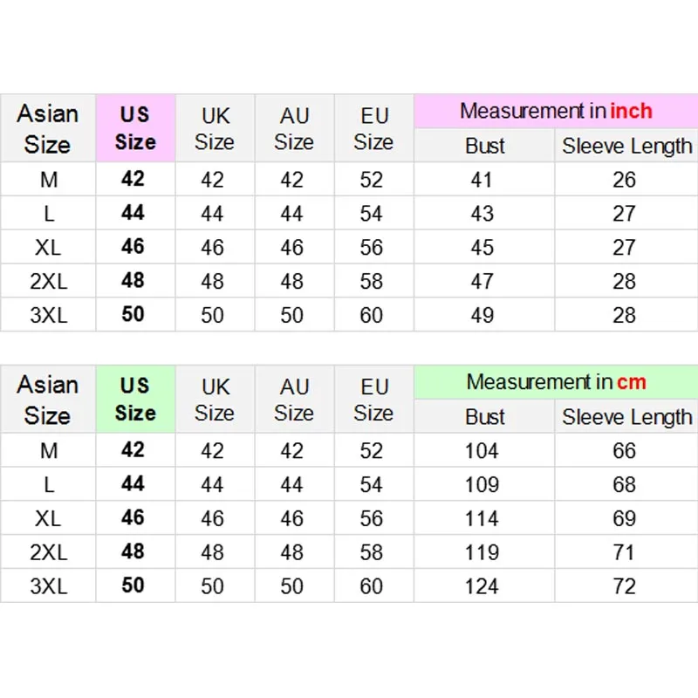The height and width of the screenshot is (698, 698).
Task: Click the UK Size header in cm table
Action: coord(215,399)
